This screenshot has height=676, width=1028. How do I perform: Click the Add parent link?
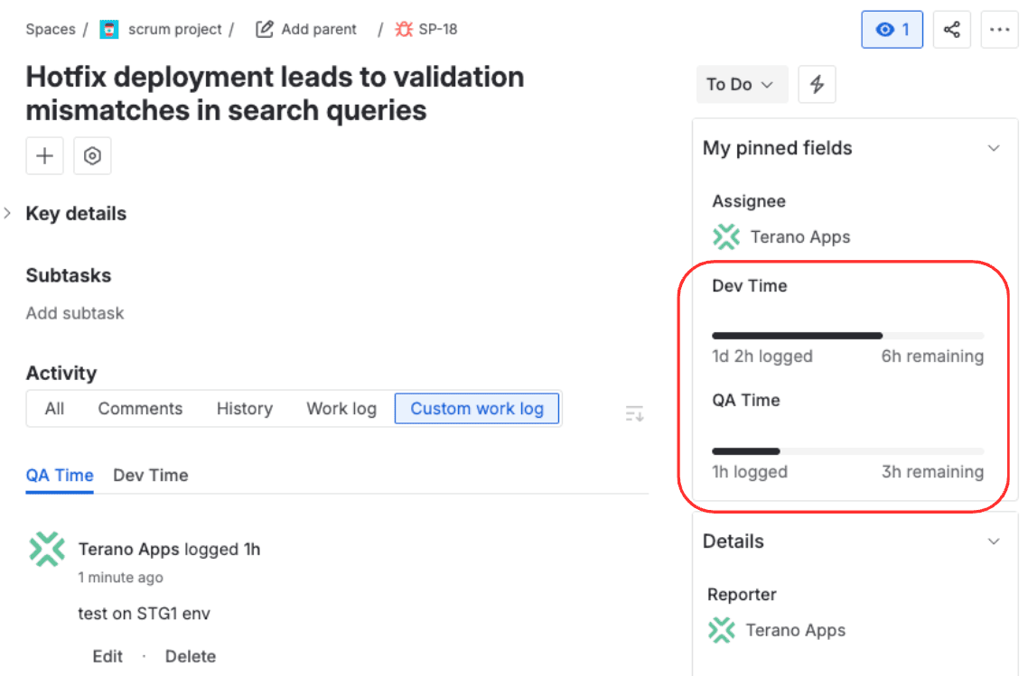[x=319, y=30]
